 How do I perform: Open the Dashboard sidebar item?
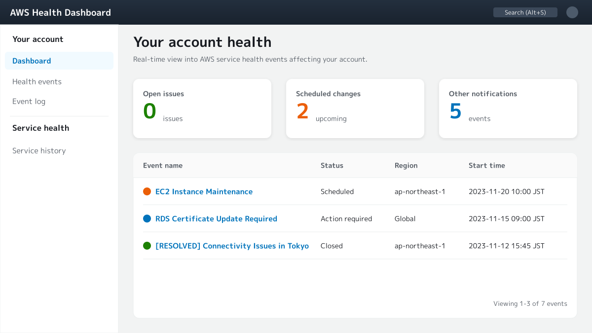tap(59, 61)
